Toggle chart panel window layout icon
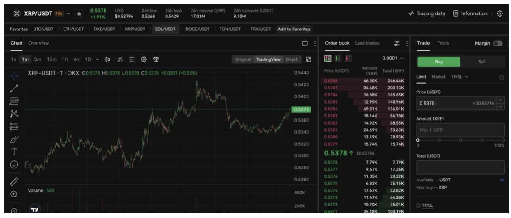Image resolution: width=511 pixels, height=218 pixels. 305,43
